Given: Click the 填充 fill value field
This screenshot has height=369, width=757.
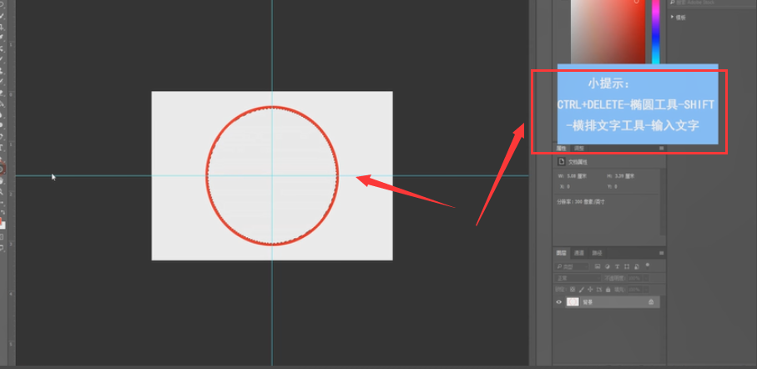Looking at the screenshot, I should [634, 290].
